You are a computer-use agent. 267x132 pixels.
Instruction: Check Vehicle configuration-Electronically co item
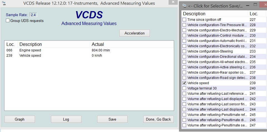click(184, 46)
